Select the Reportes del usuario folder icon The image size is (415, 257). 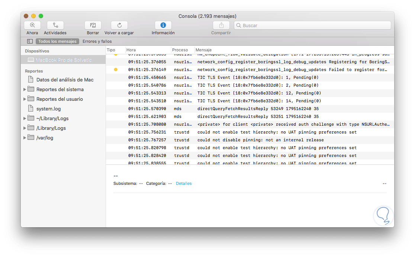coord(31,99)
